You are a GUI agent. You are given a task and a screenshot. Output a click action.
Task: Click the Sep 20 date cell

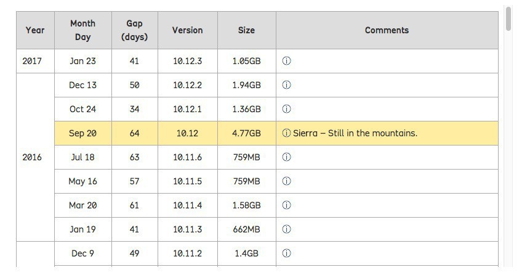tap(82, 133)
